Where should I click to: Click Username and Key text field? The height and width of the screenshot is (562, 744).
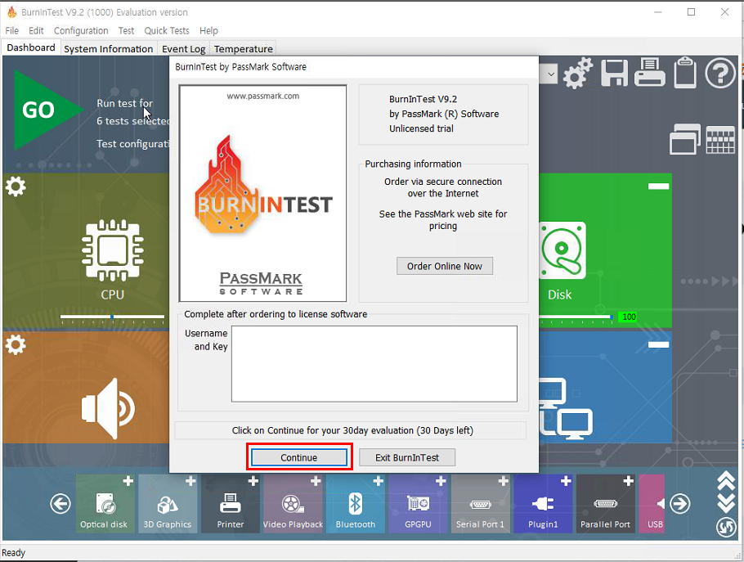point(374,363)
